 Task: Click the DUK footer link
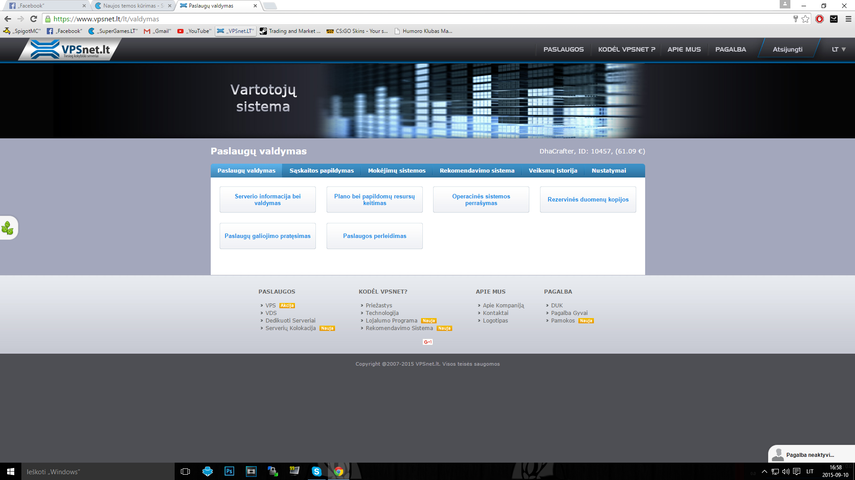[556, 306]
